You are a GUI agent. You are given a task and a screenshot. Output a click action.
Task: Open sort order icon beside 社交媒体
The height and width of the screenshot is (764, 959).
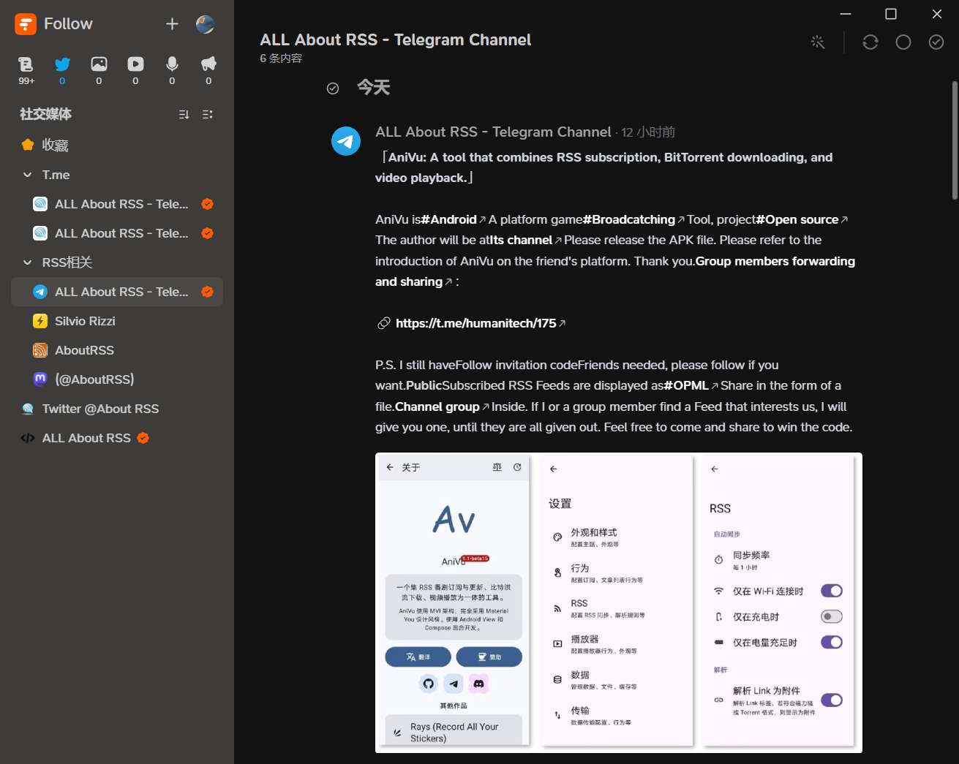[184, 114]
